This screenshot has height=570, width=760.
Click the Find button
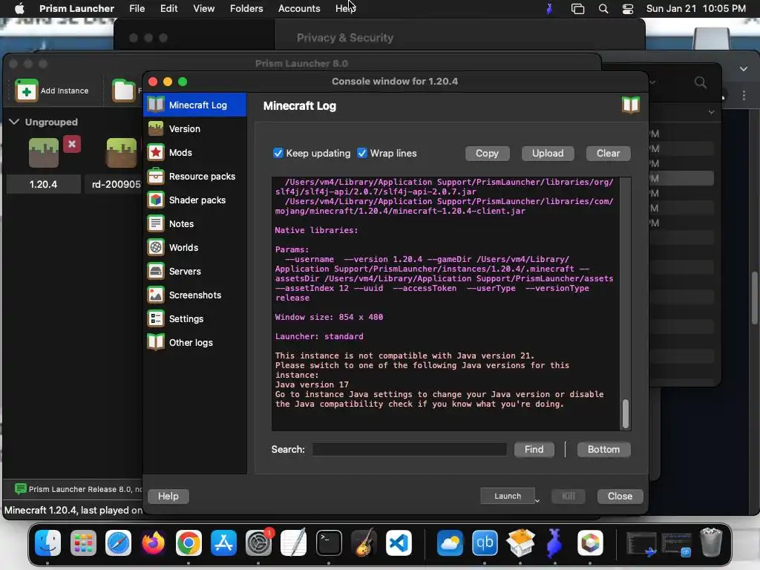[534, 449]
